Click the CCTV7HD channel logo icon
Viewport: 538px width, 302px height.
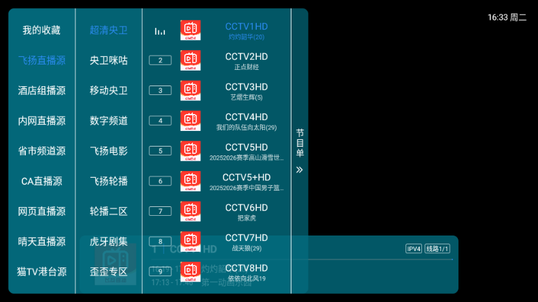(x=190, y=242)
